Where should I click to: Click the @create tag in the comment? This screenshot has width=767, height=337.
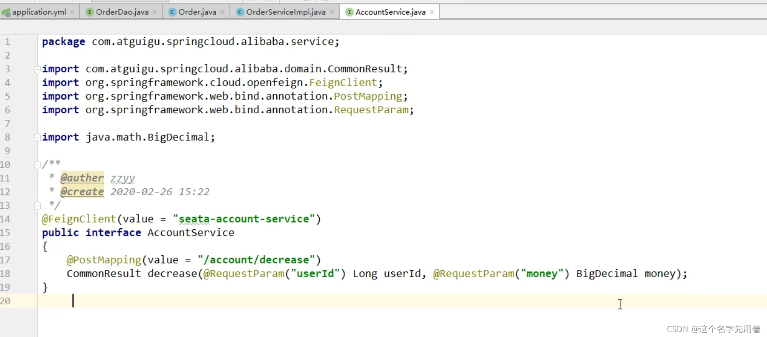coord(82,191)
